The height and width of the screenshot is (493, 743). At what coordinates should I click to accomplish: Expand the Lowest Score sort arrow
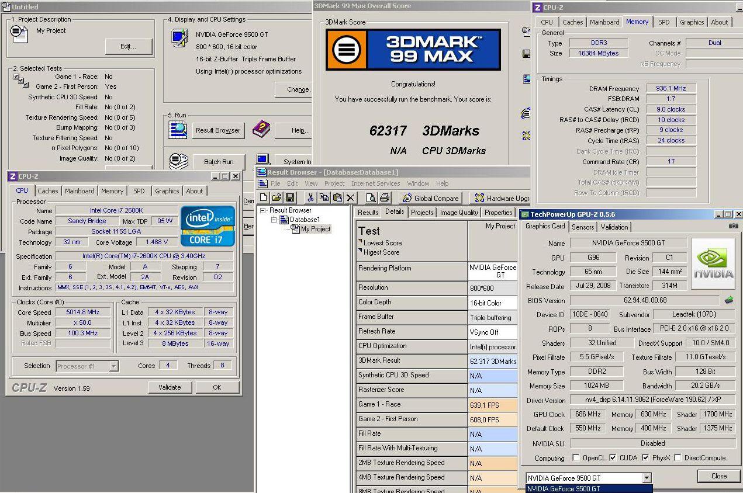pos(360,241)
